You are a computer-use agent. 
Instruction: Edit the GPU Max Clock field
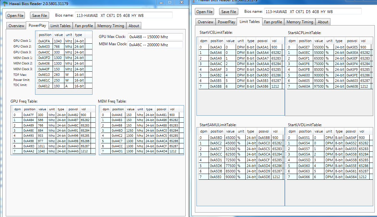pos(155,37)
